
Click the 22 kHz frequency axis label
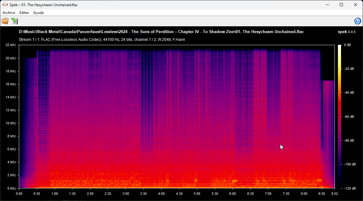coord(11,45)
